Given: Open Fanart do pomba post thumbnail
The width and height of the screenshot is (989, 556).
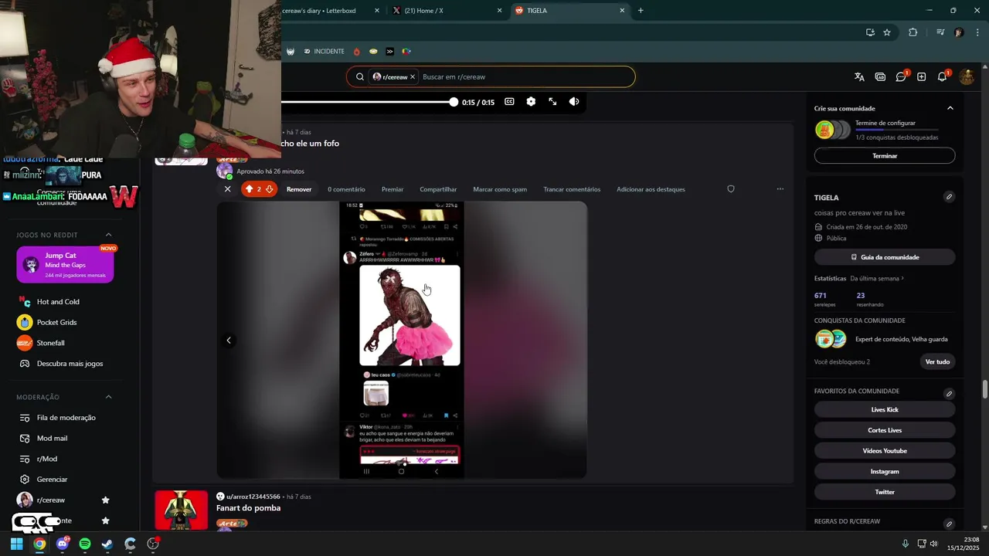Looking at the screenshot, I should pos(182,510).
